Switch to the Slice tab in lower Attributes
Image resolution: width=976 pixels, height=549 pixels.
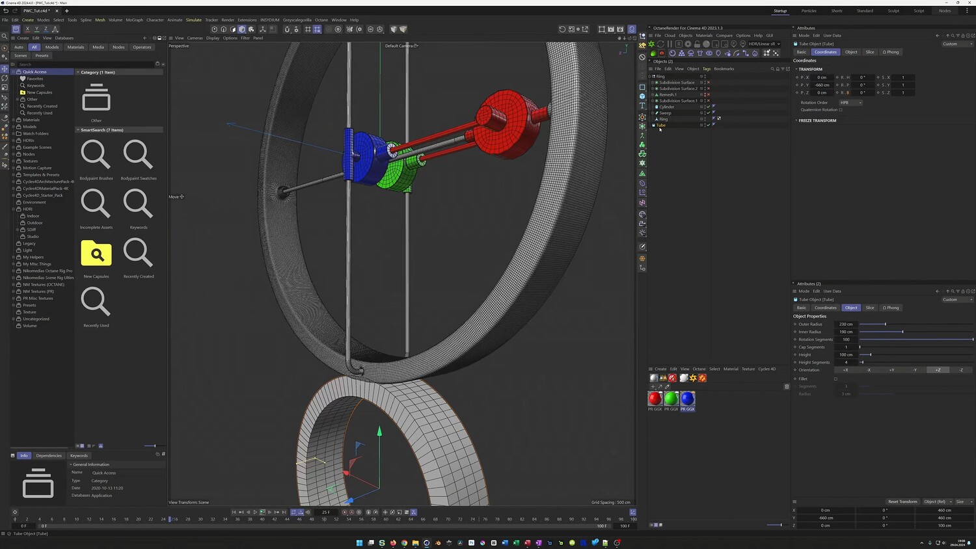coord(870,308)
